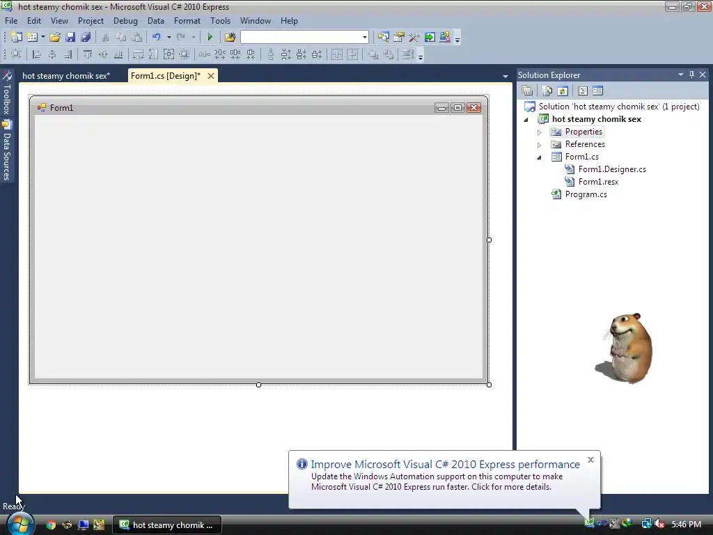Click the Align Lefts icon
The width and height of the screenshot is (713, 535).
tap(36, 54)
